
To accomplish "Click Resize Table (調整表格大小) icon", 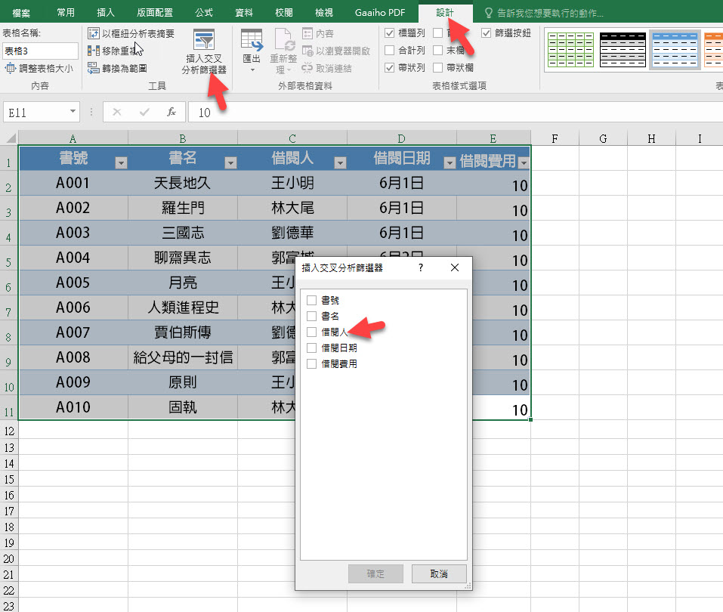I will pos(11,68).
